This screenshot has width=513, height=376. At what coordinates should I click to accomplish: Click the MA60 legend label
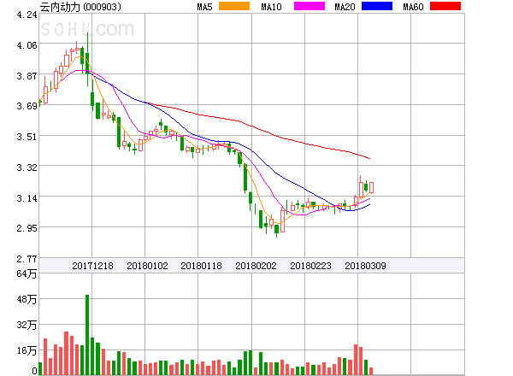413,7
